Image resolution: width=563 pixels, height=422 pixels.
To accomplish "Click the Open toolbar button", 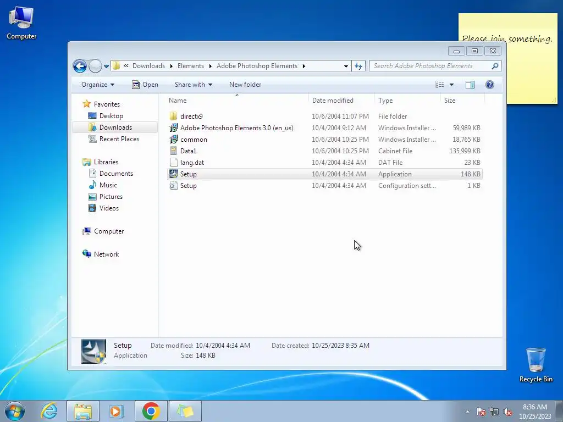I will point(145,85).
